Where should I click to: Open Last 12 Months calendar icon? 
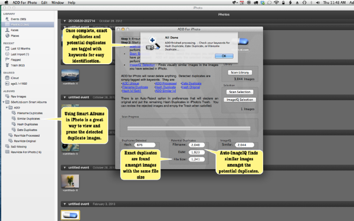[x=7, y=48]
